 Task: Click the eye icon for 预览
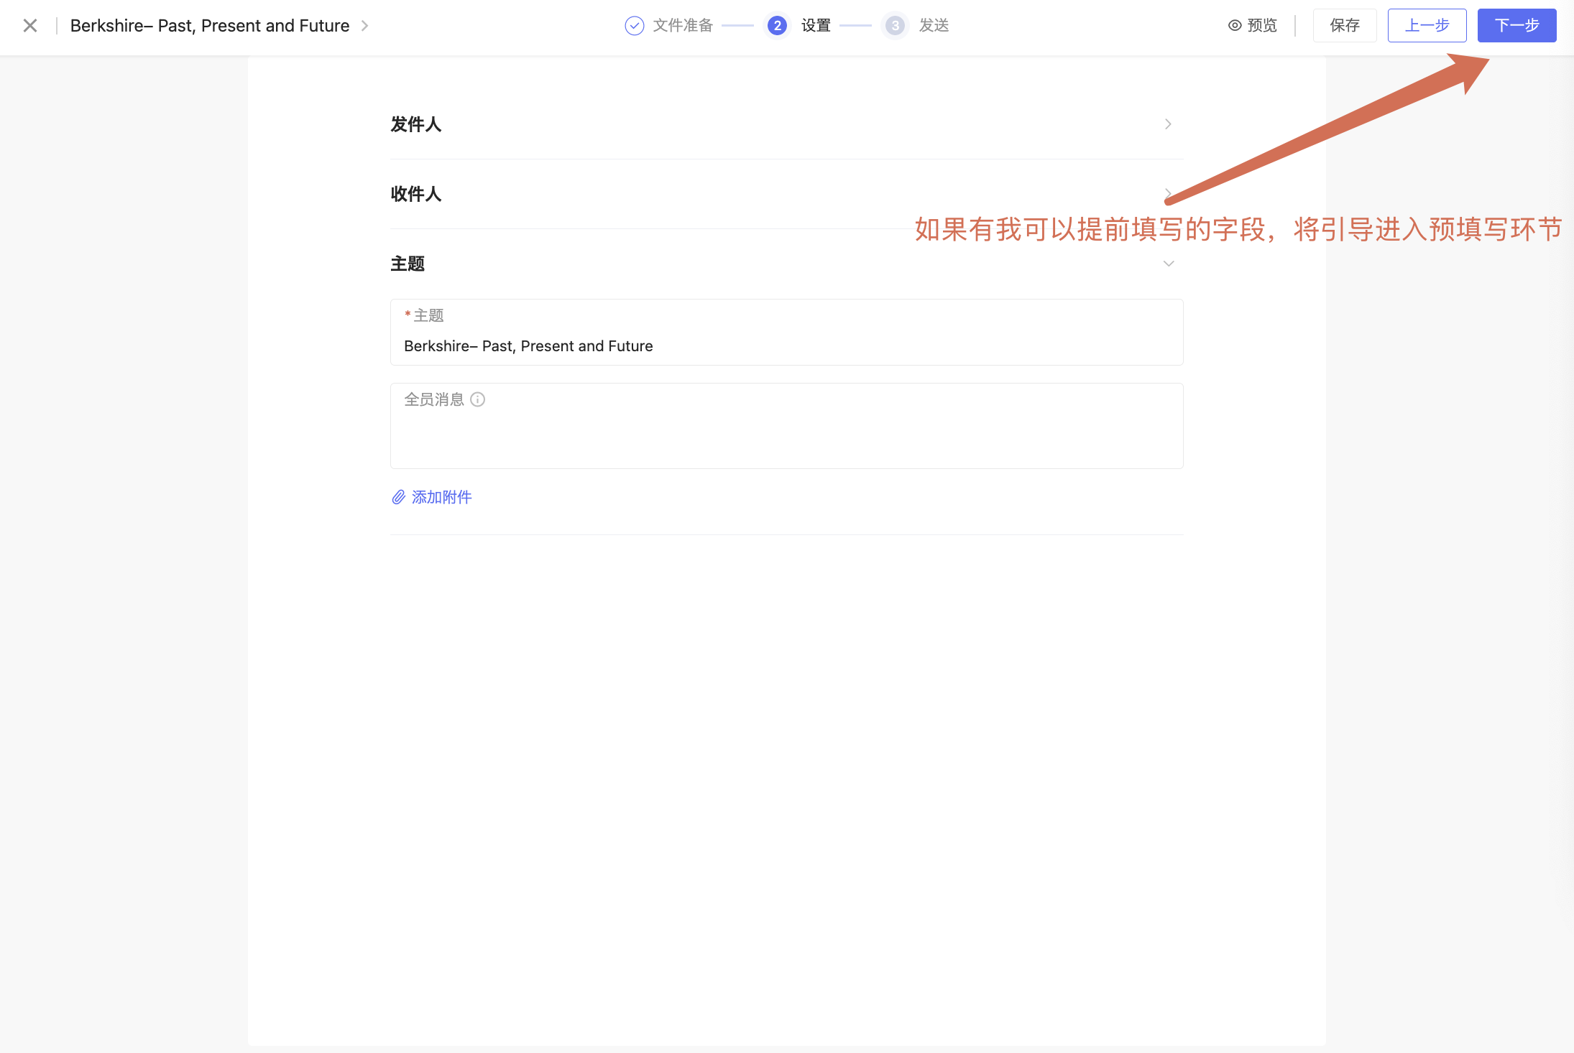pyautogui.click(x=1235, y=26)
